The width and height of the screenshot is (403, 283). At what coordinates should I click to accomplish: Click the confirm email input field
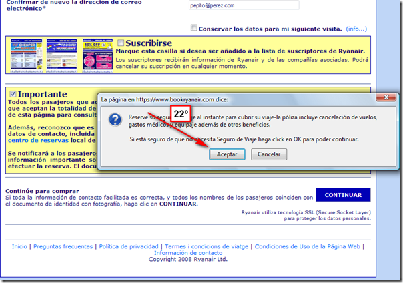click(244, 5)
